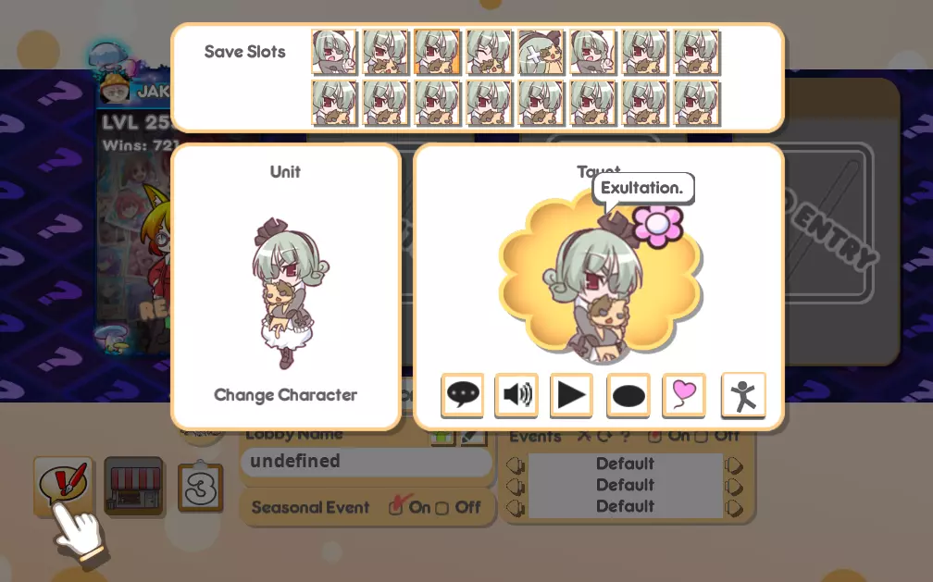The image size is (933, 582).
Task: Click the pink heart balloon icon
Action: point(684,394)
